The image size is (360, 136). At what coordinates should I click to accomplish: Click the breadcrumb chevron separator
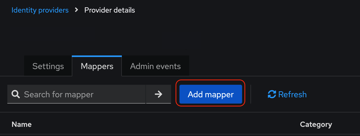77,10
